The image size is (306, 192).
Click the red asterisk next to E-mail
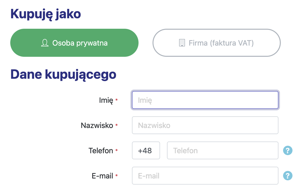(116, 175)
